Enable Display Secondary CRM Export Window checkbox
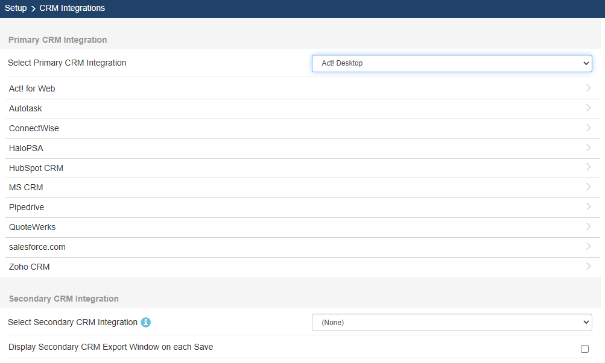 tap(584, 349)
